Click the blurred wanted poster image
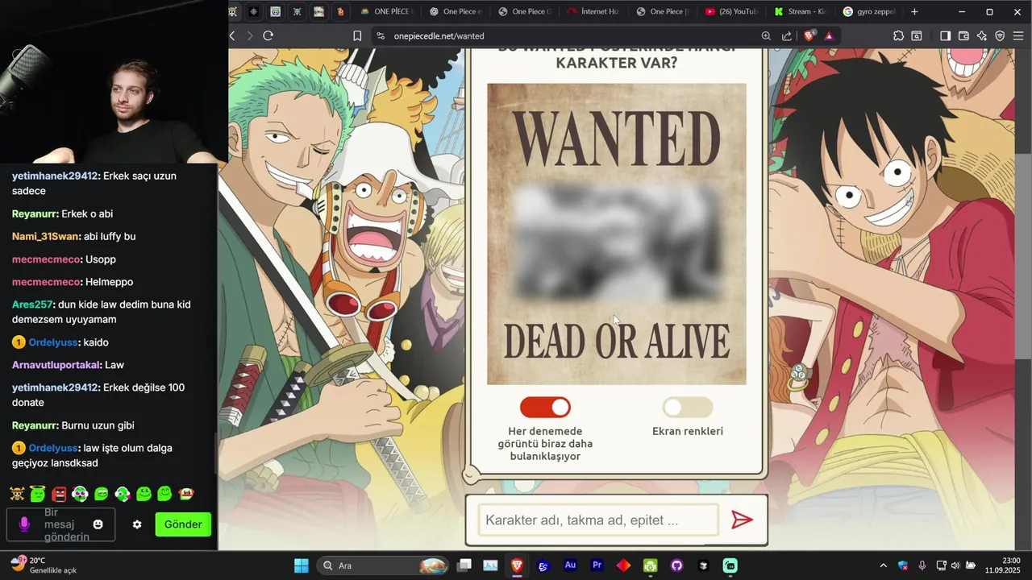Image resolution: width=1032 pixels, height=580 pixels. point(617,241)
